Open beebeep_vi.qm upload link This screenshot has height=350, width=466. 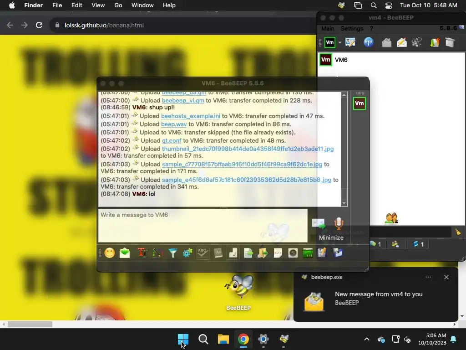pos(183,101)
